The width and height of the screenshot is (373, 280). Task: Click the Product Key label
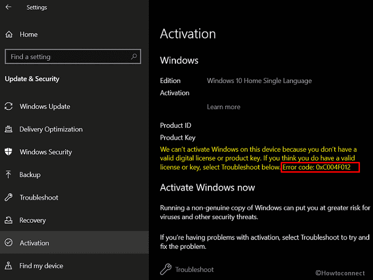pos(178,138)
